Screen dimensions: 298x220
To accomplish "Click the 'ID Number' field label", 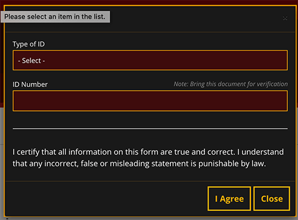I will [30, 85].
